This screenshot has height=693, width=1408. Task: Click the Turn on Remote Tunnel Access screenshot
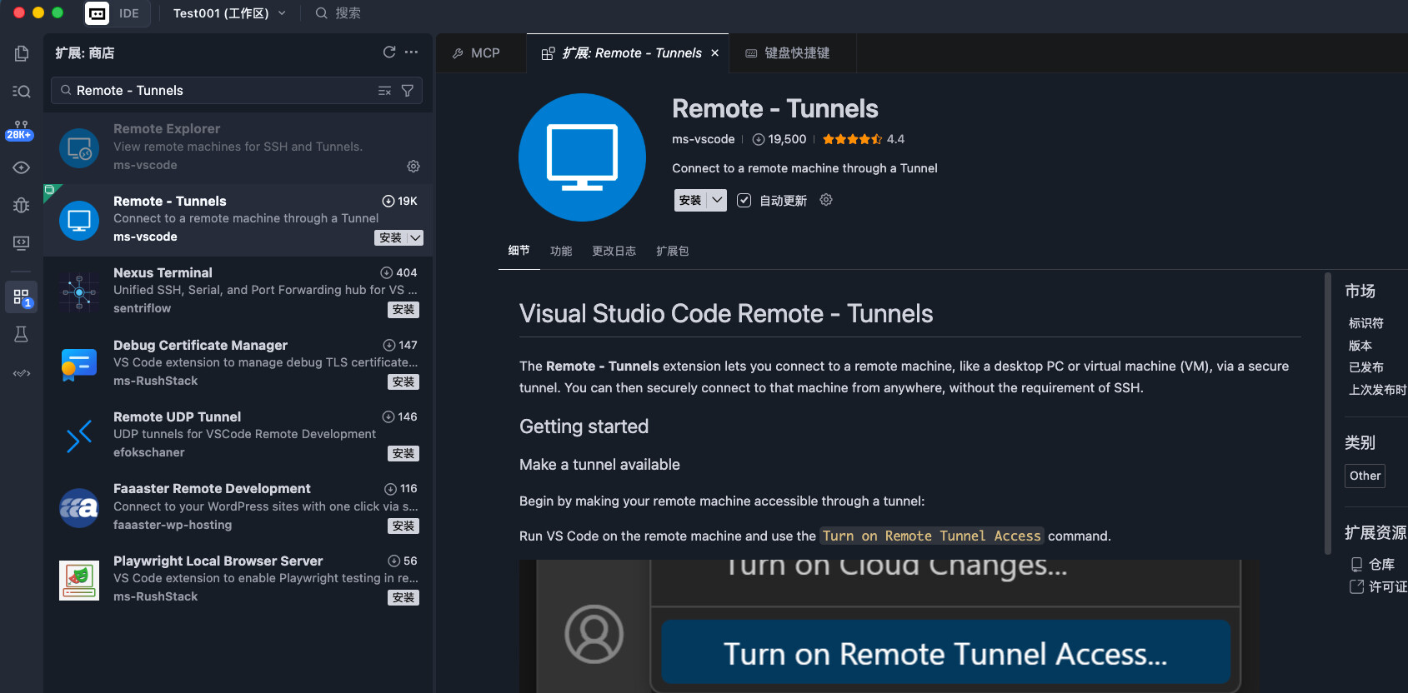pyautogui.click(x=889, y=626)
